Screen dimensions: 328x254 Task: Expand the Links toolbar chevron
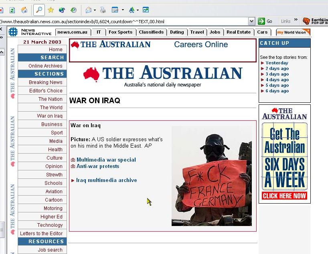(x=296, y=20)
